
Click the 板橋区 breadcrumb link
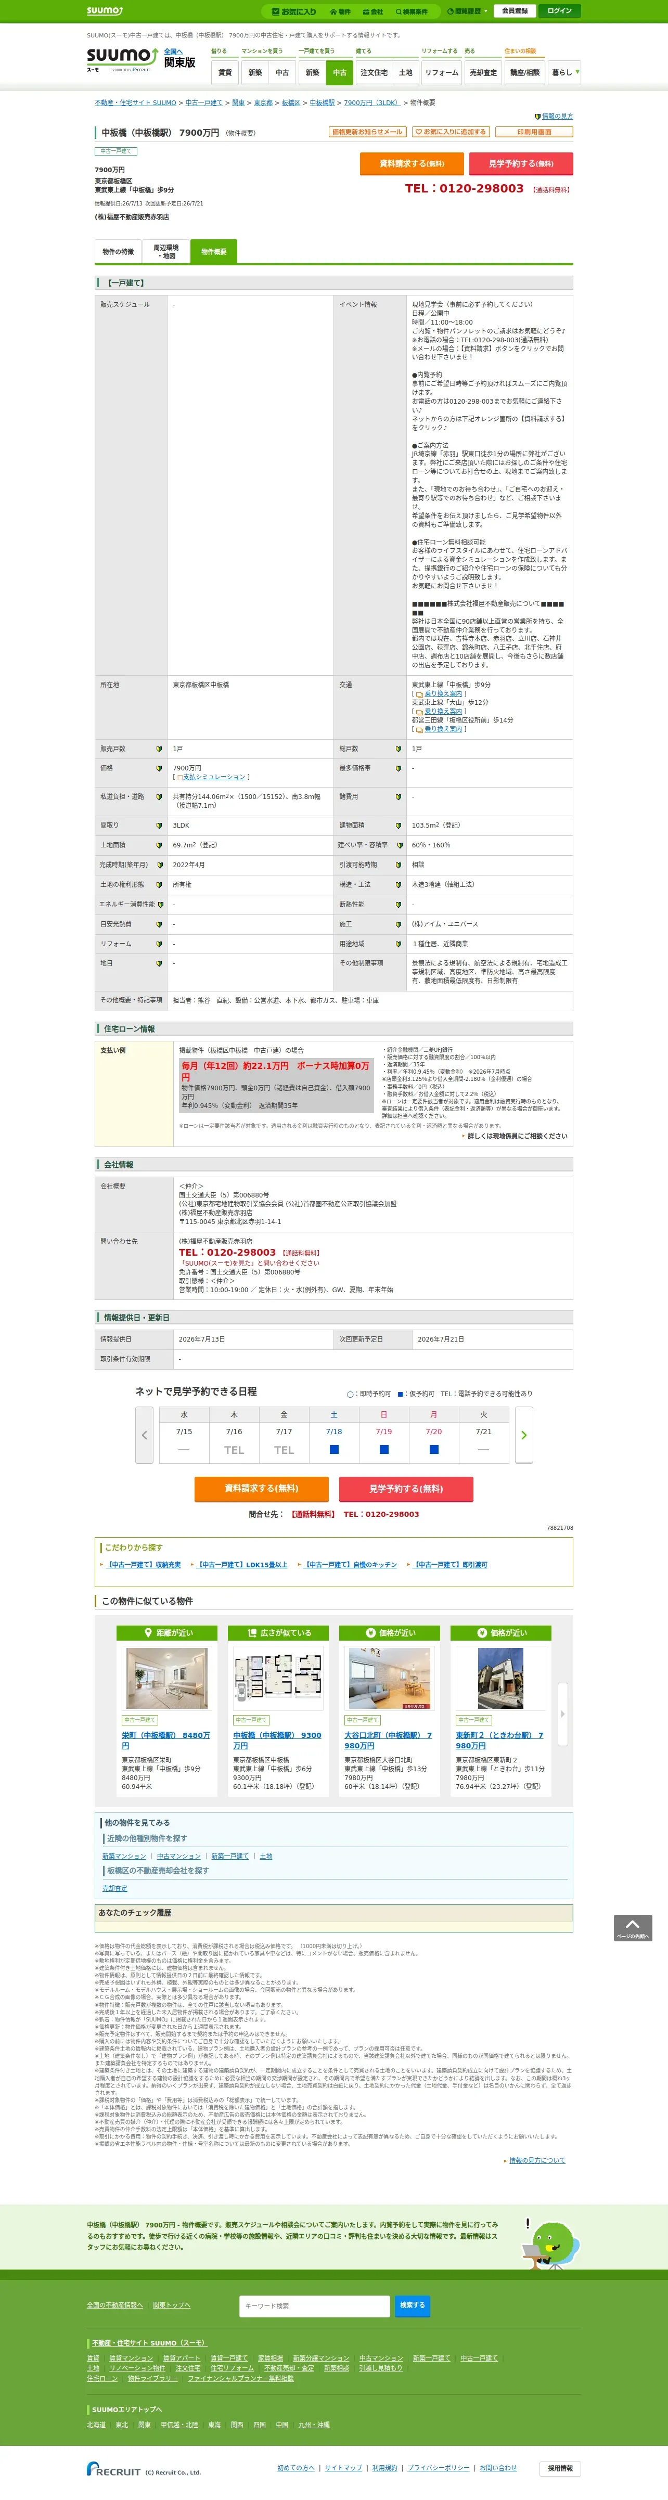point(291,103)
